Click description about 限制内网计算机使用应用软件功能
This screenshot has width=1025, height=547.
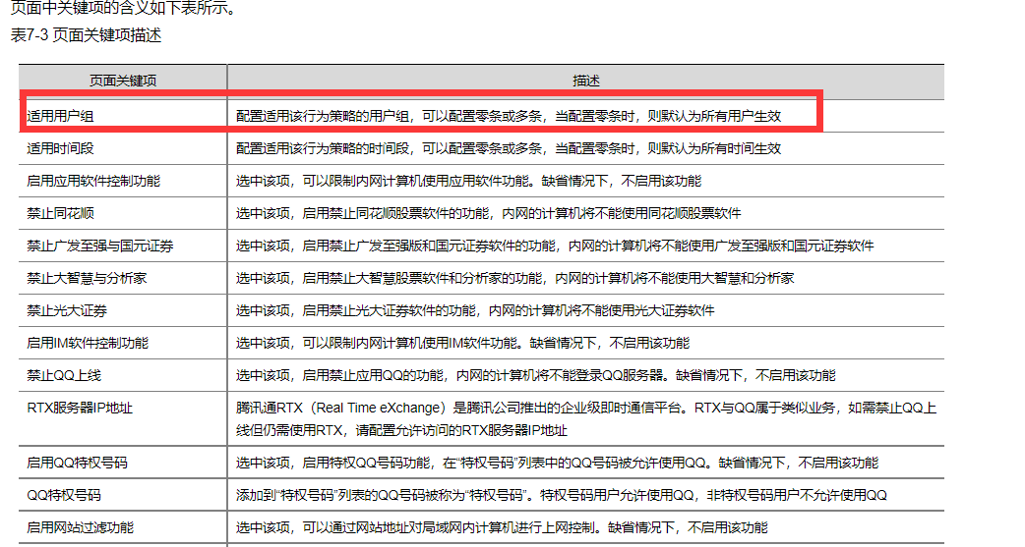click(x=468, y=181)
